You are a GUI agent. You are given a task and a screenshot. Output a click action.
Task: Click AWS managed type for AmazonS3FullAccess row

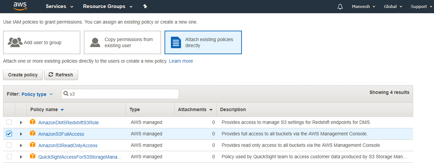coord(146,134)
